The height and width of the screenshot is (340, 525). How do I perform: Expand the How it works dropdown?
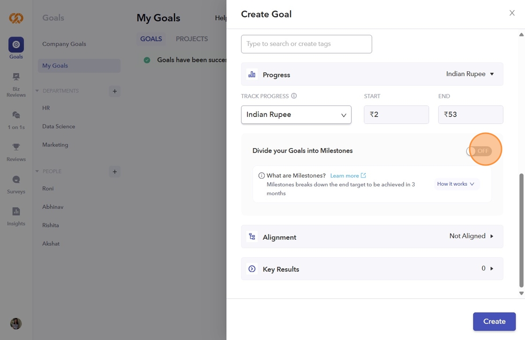456,184
